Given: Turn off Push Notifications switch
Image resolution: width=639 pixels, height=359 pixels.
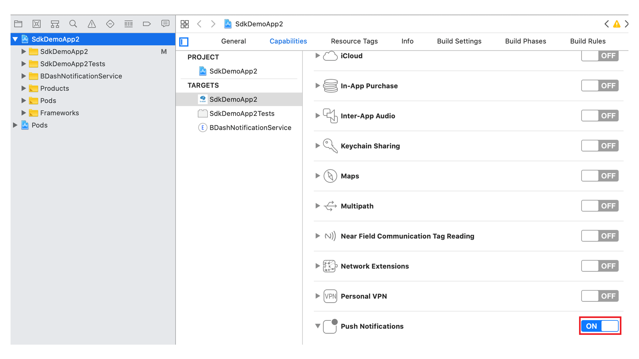Looking at the screenshot, I should click(x=600, y=326).
